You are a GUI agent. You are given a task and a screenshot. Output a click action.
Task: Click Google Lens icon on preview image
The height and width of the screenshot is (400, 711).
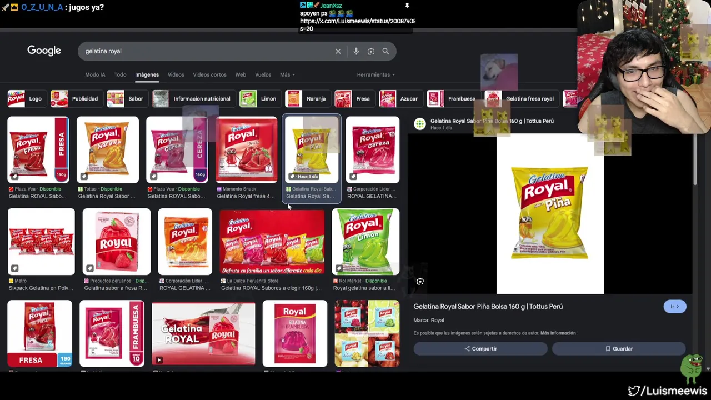[420, 282]
